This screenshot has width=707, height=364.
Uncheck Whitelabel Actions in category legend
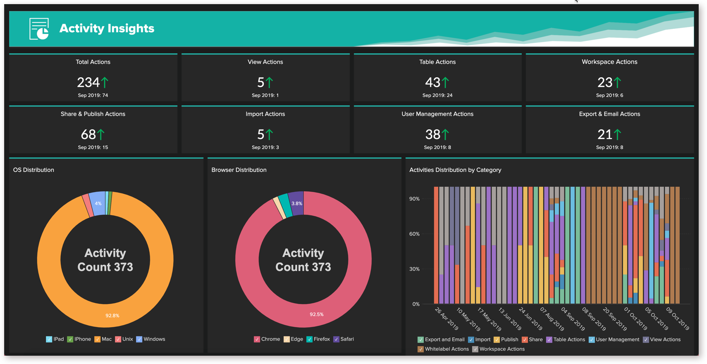420,349
